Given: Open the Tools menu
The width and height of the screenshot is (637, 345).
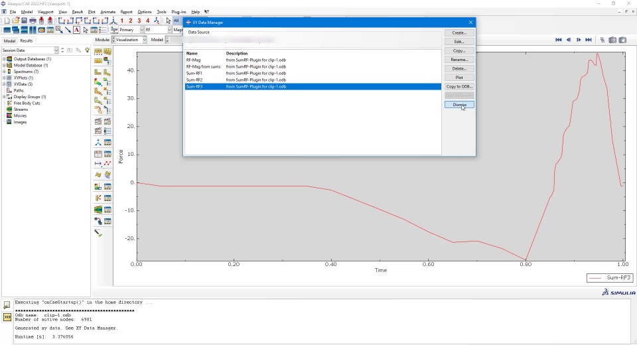Looking at the screenshot, I should click(x=161, y=12).
